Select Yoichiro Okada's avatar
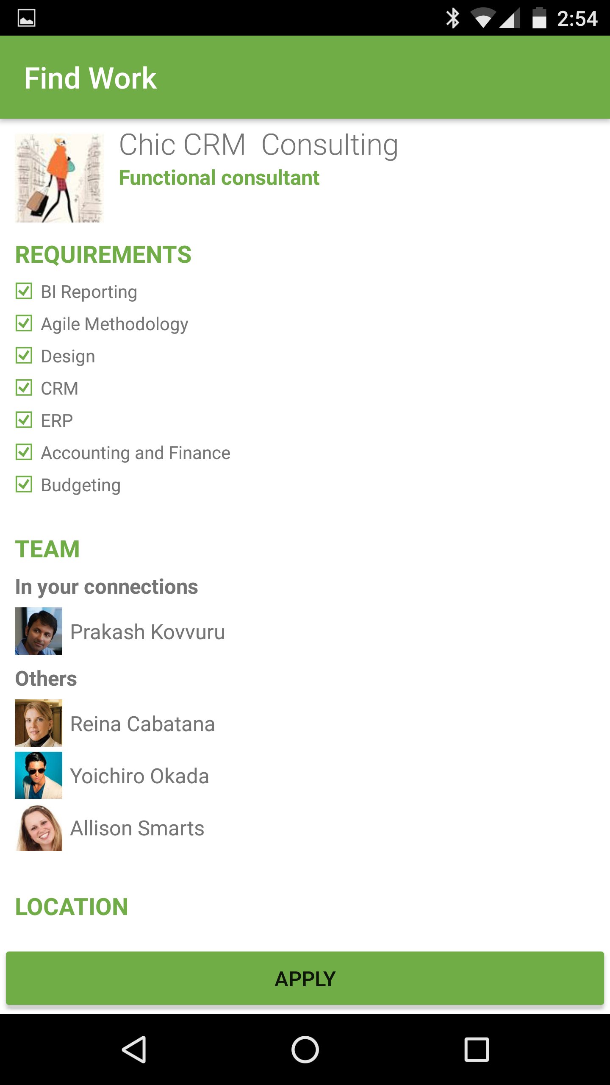The height and width of the screenshot is (1085, 610). pyautogui.click(x=39, y=776)
